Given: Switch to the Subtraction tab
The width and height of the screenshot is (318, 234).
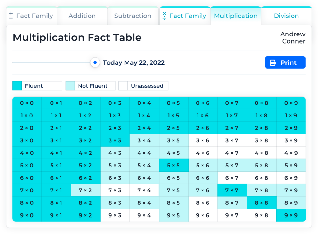Looking at the screenshot, I should [133, 16].
